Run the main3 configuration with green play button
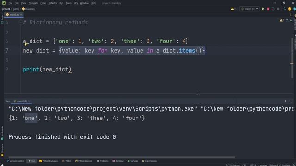The height and width of the screenshot is (166, 296). coord(263,9)
